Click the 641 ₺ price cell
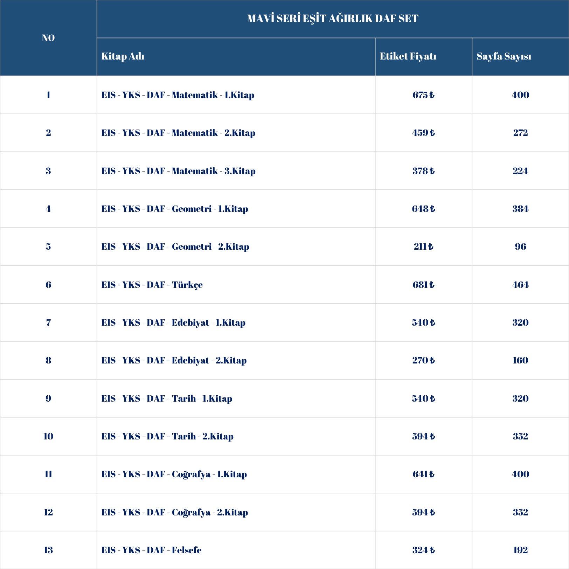 (423, 474)
